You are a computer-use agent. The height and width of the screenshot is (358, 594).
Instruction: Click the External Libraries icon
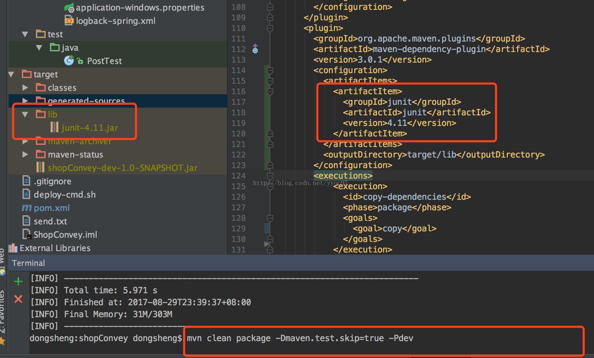(x=13, y=248)
